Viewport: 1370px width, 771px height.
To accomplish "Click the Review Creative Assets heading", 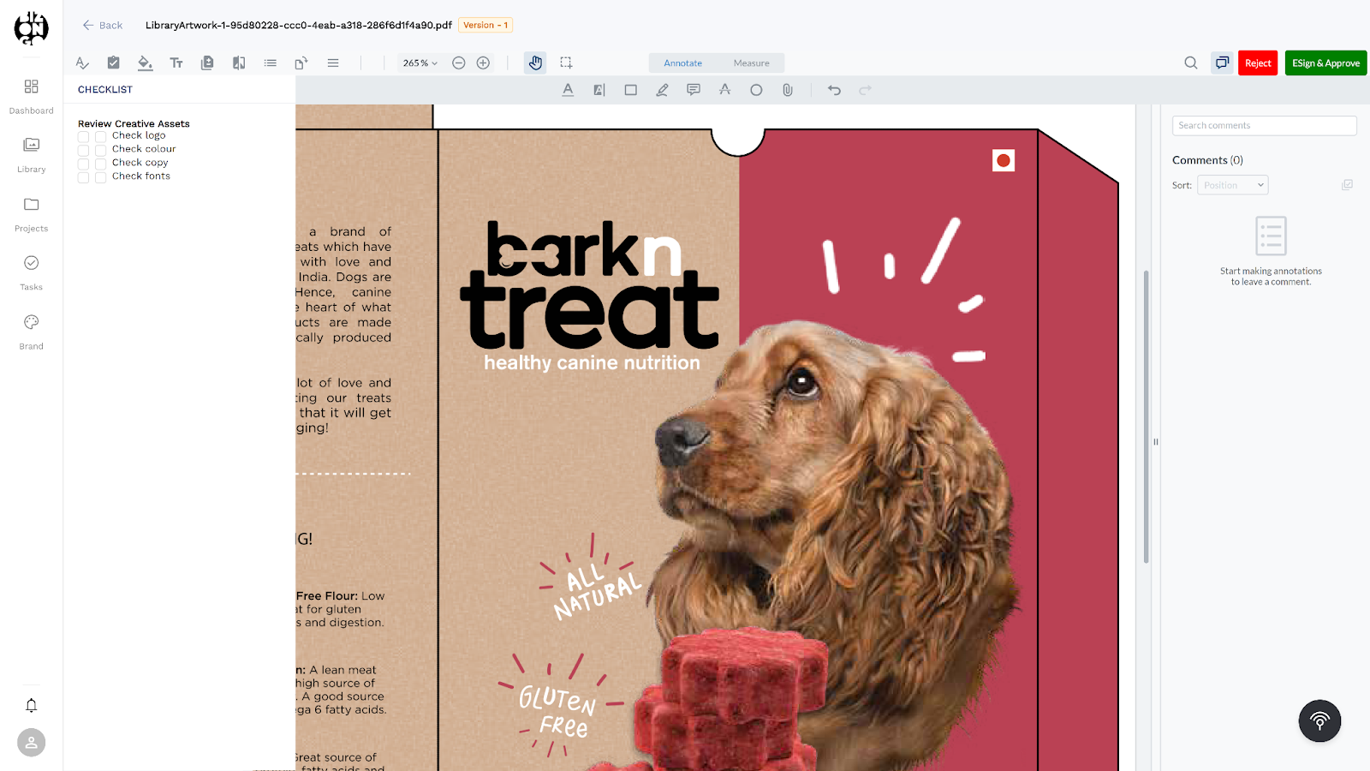I will (134, 123).
